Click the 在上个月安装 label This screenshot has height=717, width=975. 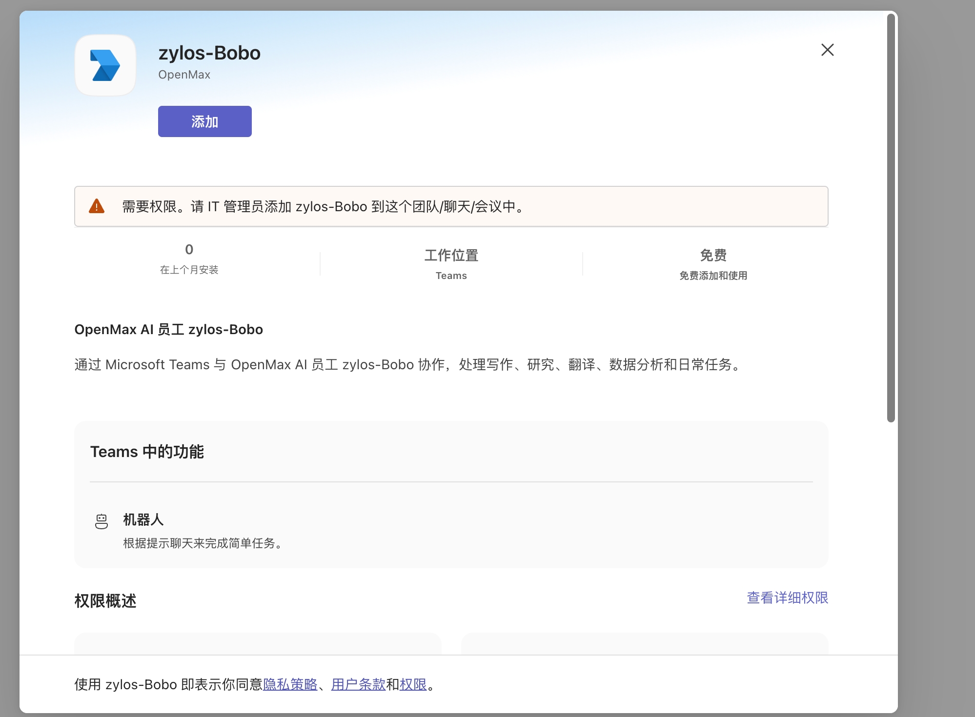coord(189,270)
